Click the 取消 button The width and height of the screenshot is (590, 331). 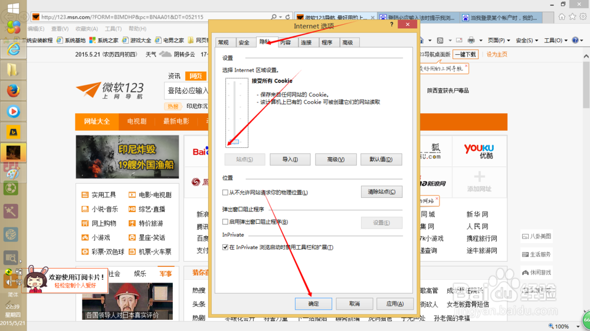354,303
